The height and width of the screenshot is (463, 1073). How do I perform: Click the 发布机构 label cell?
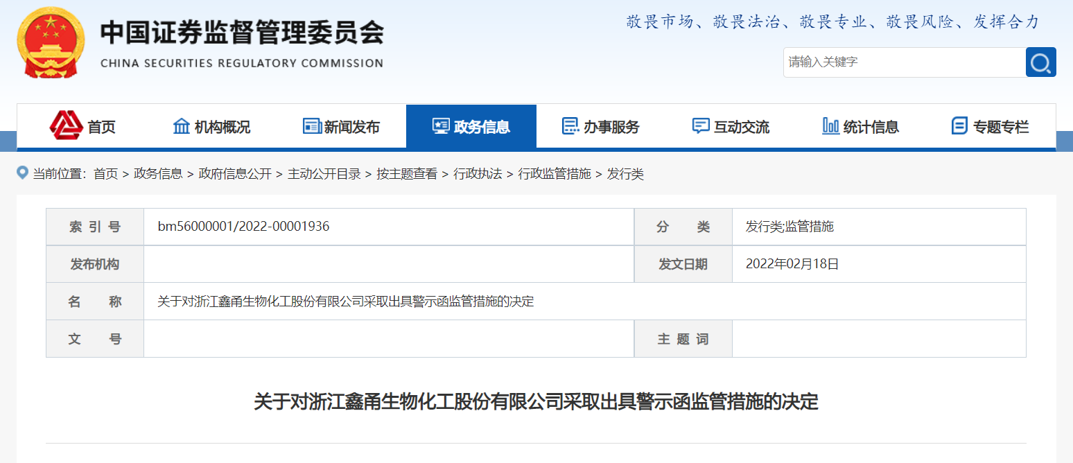[95, 264]
